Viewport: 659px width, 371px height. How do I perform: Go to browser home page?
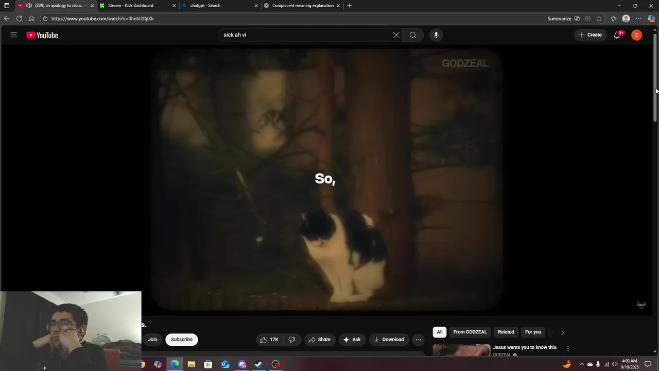point(31,19)
